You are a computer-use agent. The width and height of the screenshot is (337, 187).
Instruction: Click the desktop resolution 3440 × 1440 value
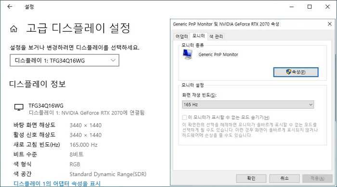click(x=86, y=125)
